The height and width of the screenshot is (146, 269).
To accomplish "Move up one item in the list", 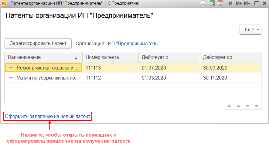I will pos(238,106).
